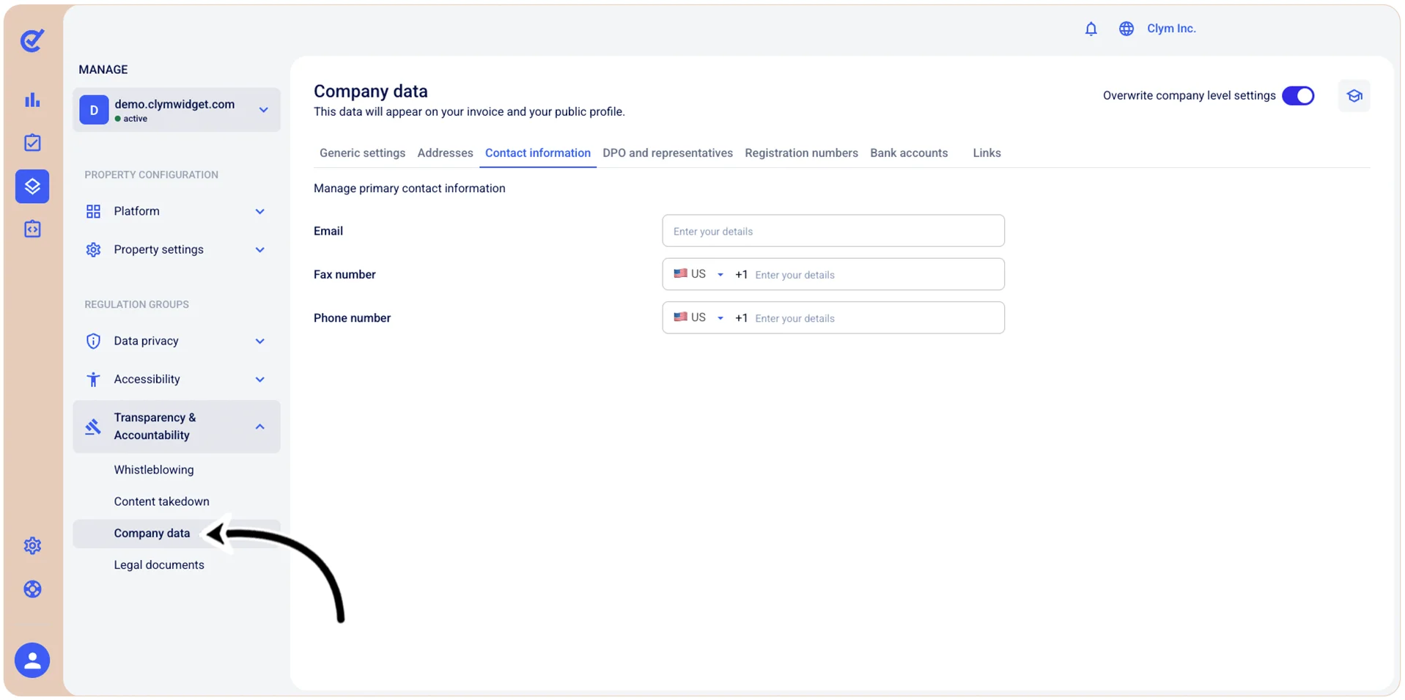Screen dimensions: 1405x700
Task: Expand the Accessibility chevron
Action: [x=259, y=379]
